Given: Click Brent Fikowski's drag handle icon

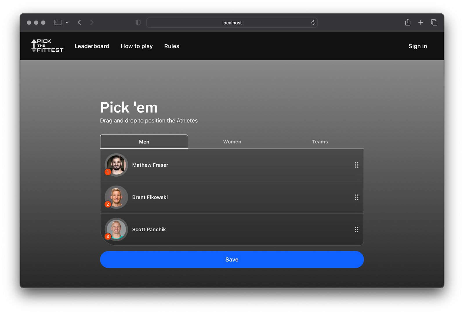Looking at the screenshot, I should click(x=356, y=197).
